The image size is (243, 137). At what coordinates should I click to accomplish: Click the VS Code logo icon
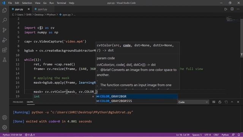(x=3, y=3)
